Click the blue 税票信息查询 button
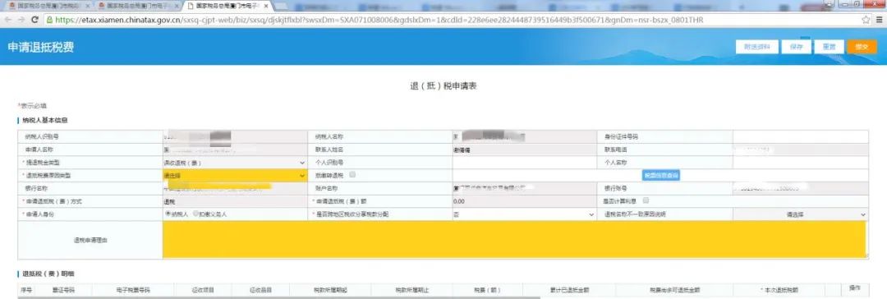Image resolution: width=887 pixels, height=299 pixels. 660,176
